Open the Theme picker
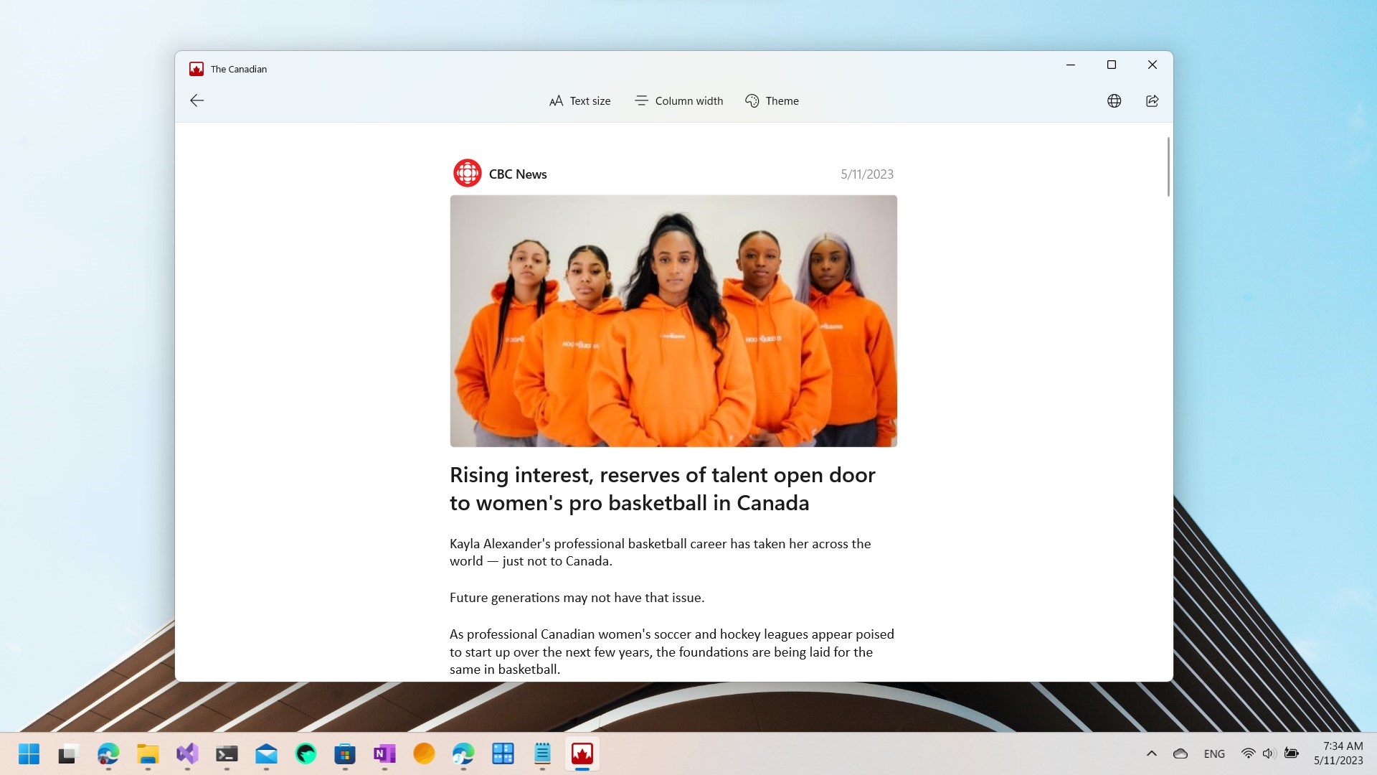 (772, 101)
